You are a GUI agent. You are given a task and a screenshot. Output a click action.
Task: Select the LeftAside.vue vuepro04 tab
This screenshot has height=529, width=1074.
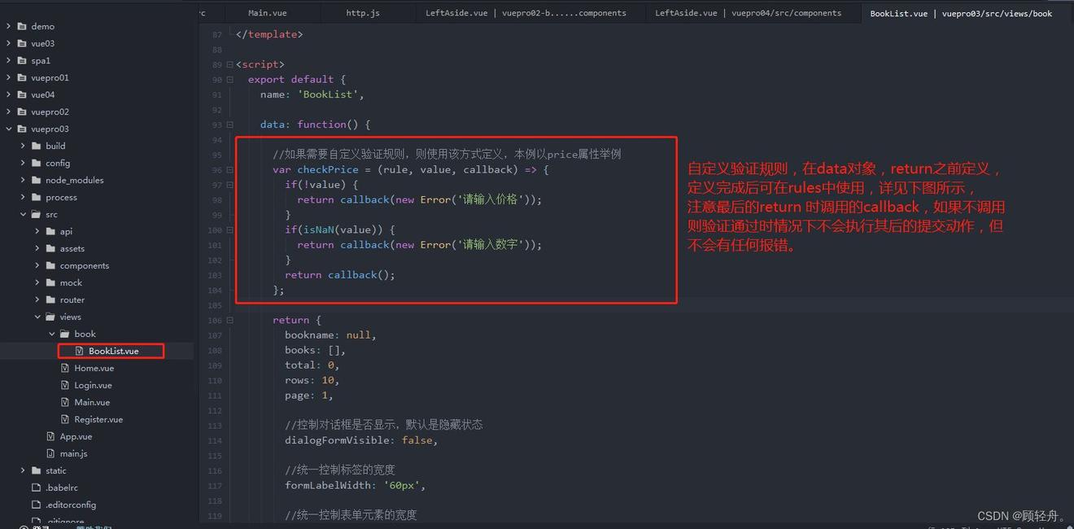point(748,13)
